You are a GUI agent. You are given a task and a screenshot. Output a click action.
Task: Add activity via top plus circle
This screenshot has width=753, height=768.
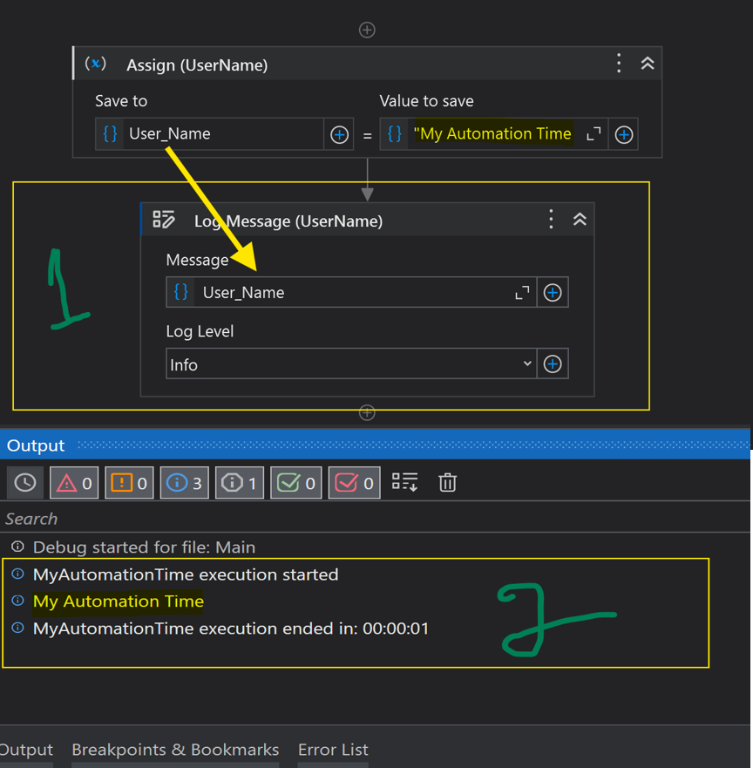[367, 30]
